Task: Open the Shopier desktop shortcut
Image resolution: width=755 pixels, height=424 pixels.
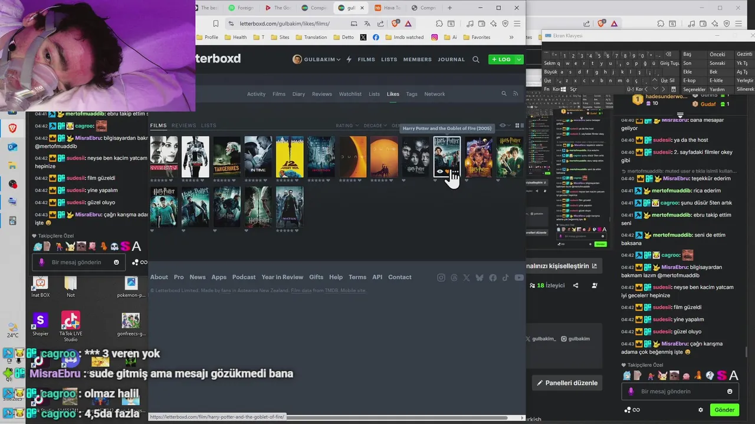Action: click(40, 324)
